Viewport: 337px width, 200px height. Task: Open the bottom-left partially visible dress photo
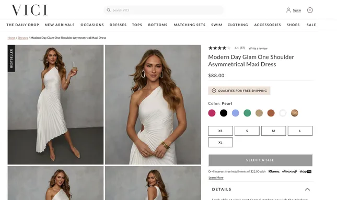pyautogui.click(x=55, y=183)
